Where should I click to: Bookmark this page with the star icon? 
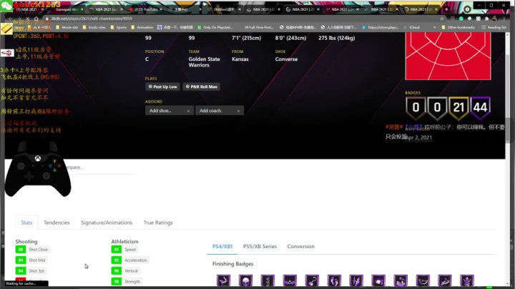pos(442,19)
